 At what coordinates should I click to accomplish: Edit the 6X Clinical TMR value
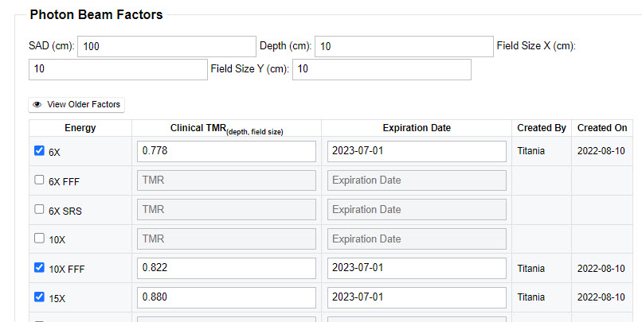pyautogui.click(x=226, y=151)
